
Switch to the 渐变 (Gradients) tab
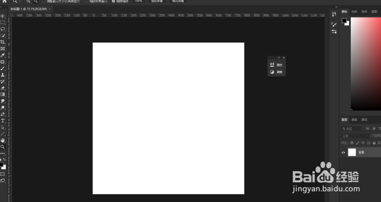point(364,12)
